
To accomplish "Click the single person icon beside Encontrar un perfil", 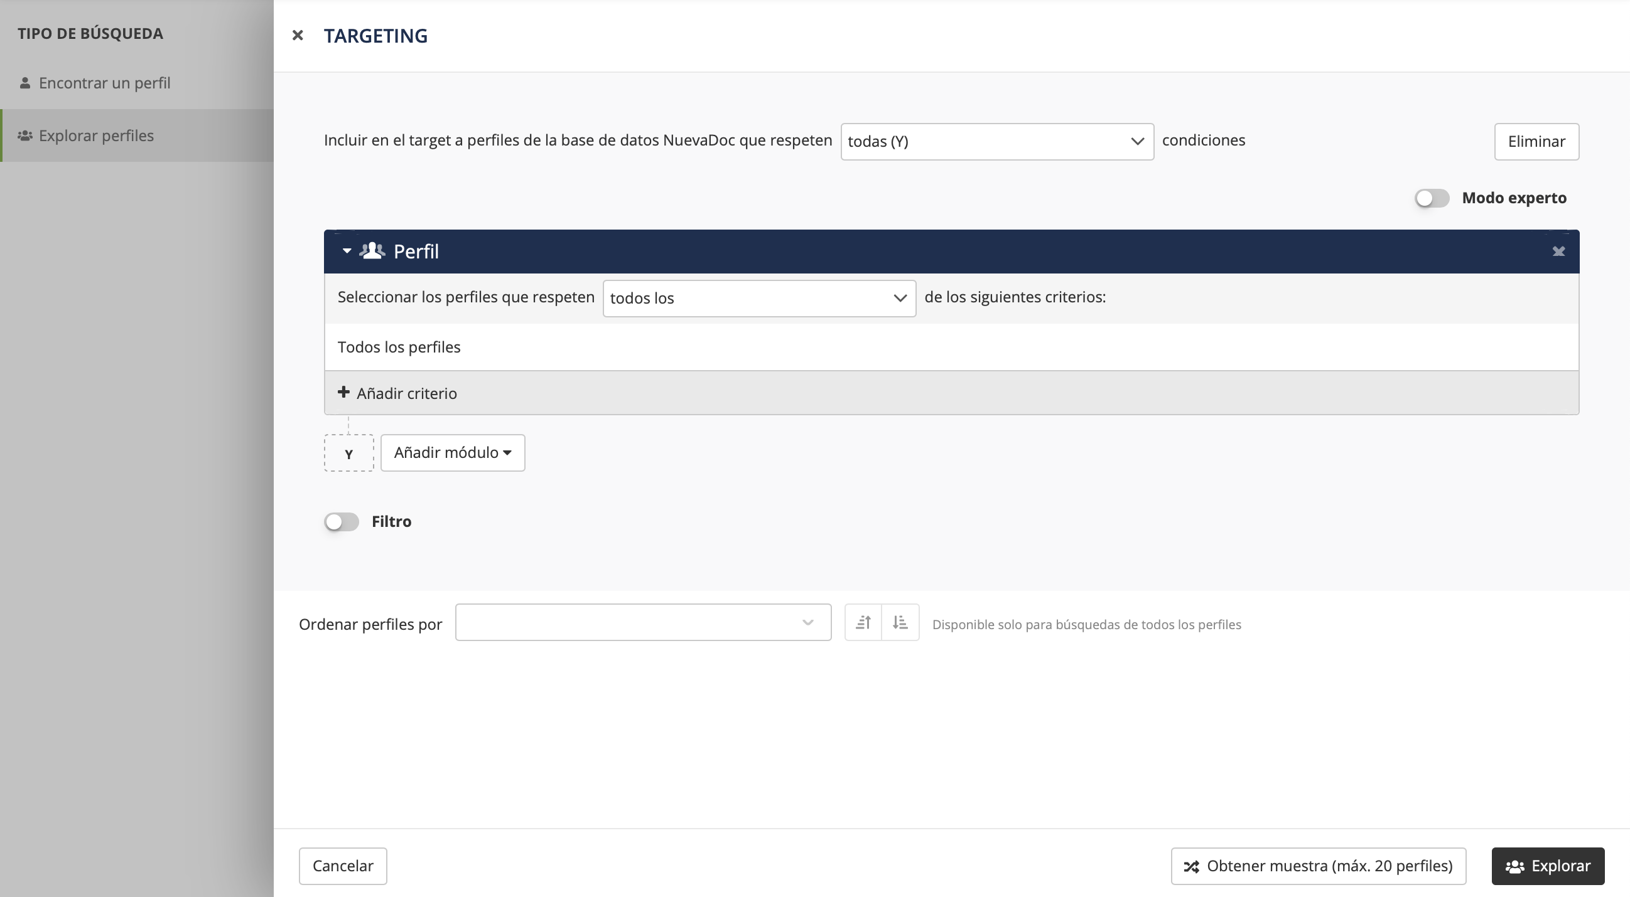I will (24, 83).
